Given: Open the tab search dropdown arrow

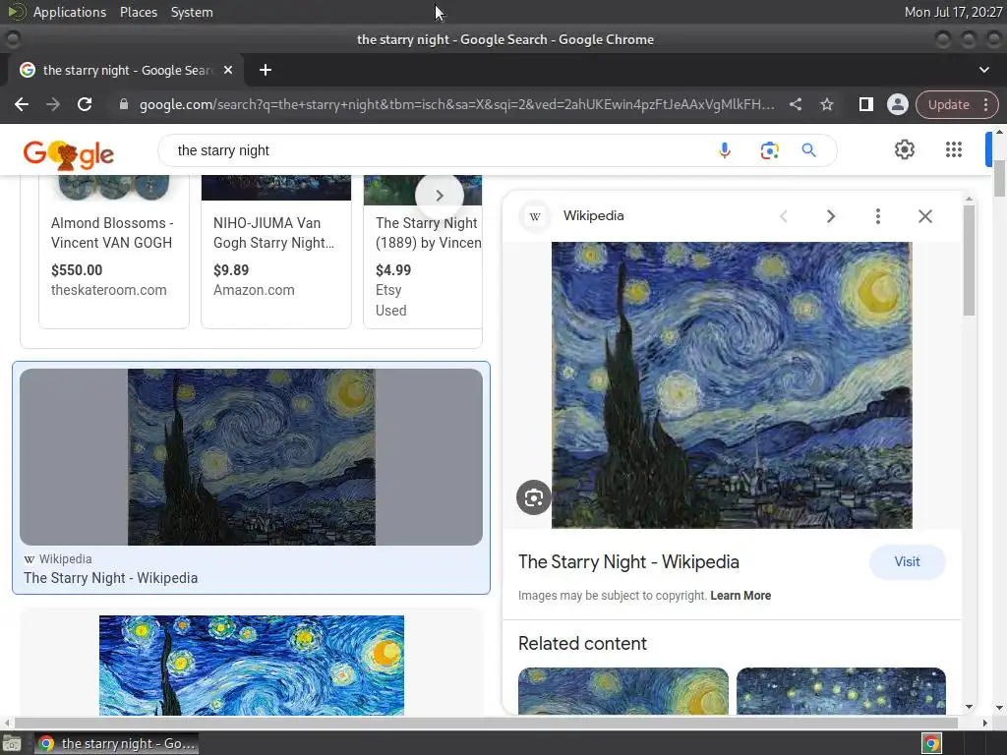Looking at the screenshot, I should click(983, 70).
